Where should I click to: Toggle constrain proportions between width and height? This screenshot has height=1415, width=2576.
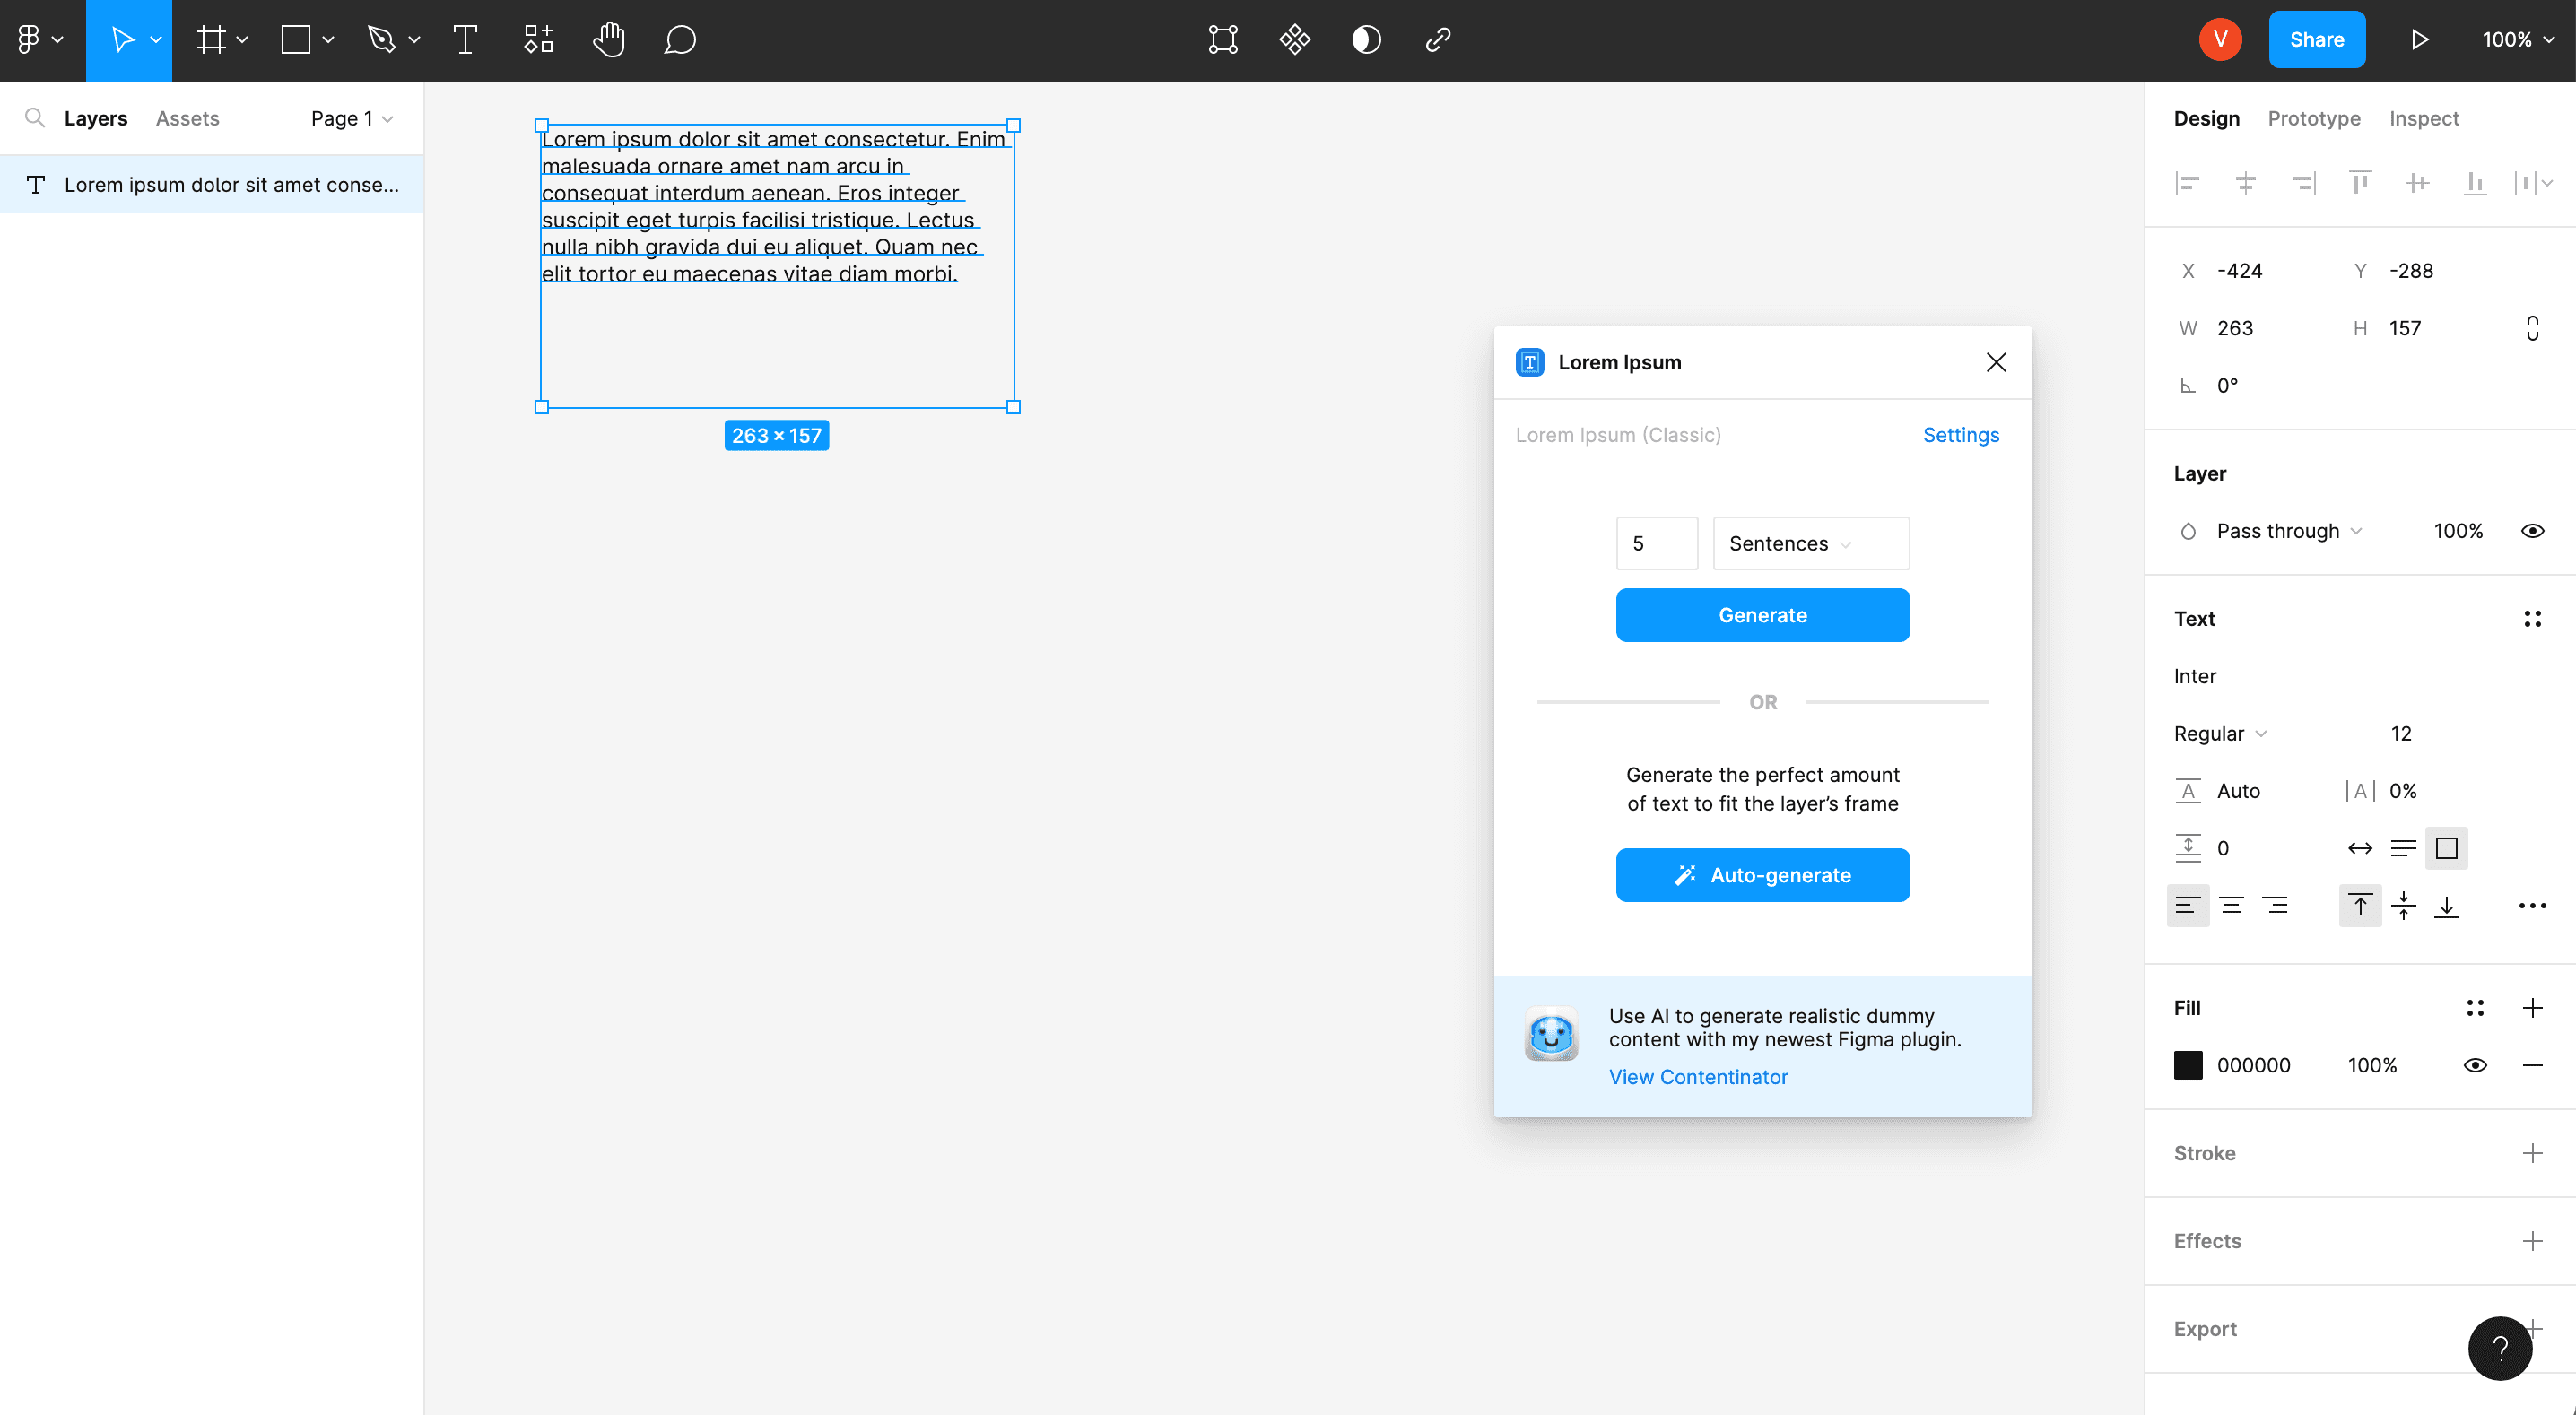click(2532, 327)
